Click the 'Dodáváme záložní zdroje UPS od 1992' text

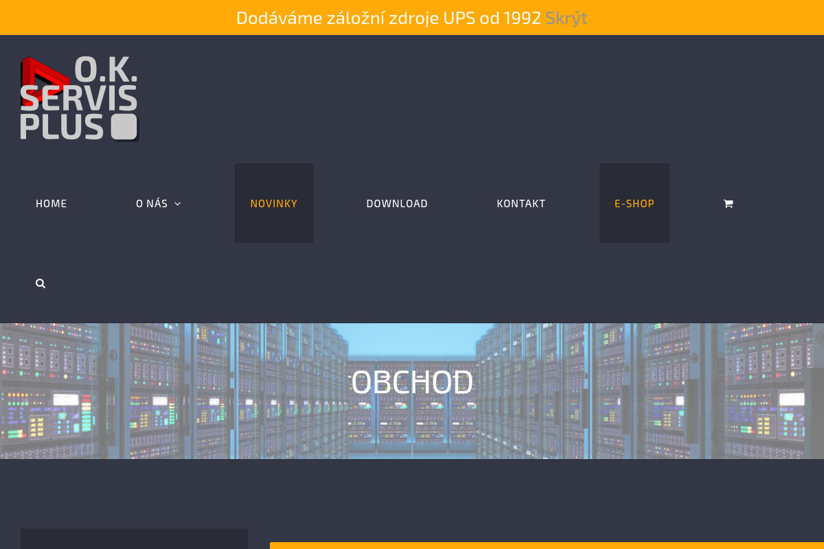tap(389, 18)
